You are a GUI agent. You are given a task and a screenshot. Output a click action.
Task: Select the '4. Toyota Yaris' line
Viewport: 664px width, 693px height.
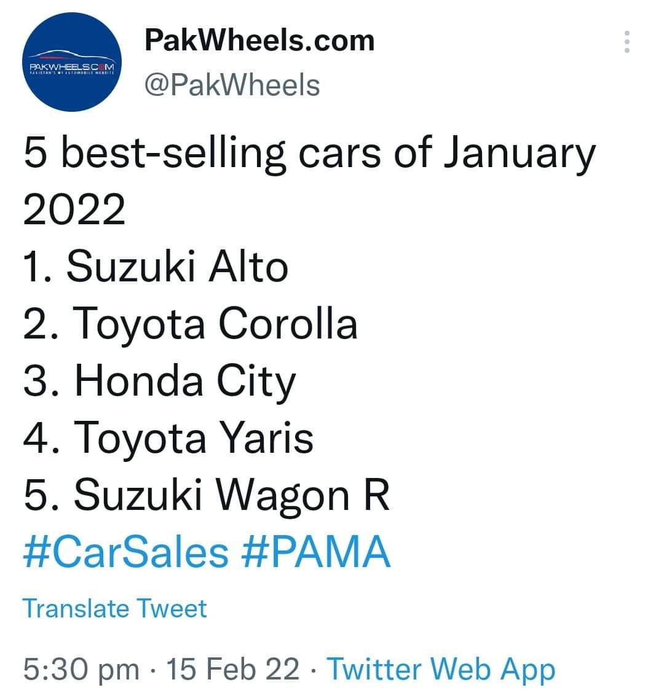168,439
